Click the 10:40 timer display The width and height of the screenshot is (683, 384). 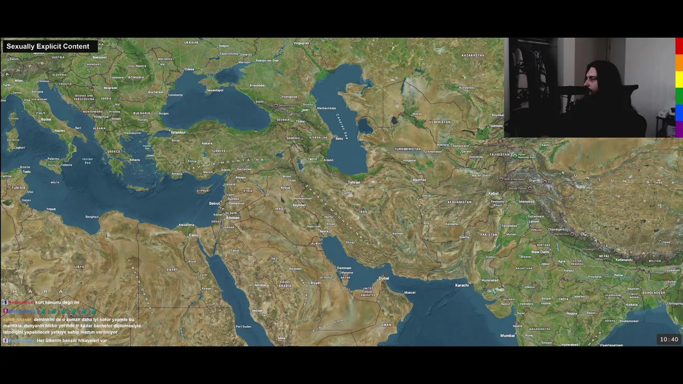click(x=669, y=339)
